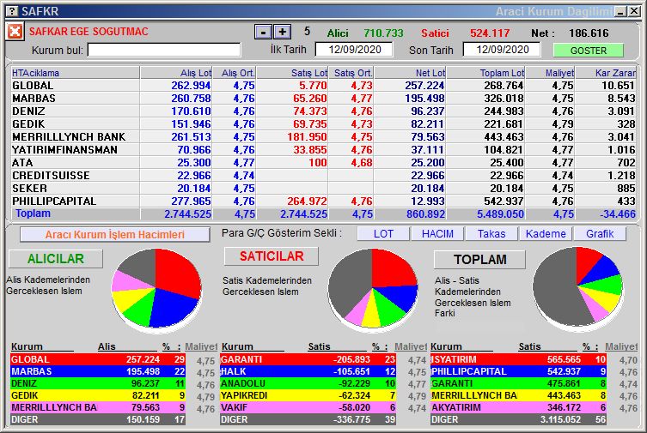Click the Satici value 524.117
Viewport: 647px width, 433px height.
pos(490,33)
